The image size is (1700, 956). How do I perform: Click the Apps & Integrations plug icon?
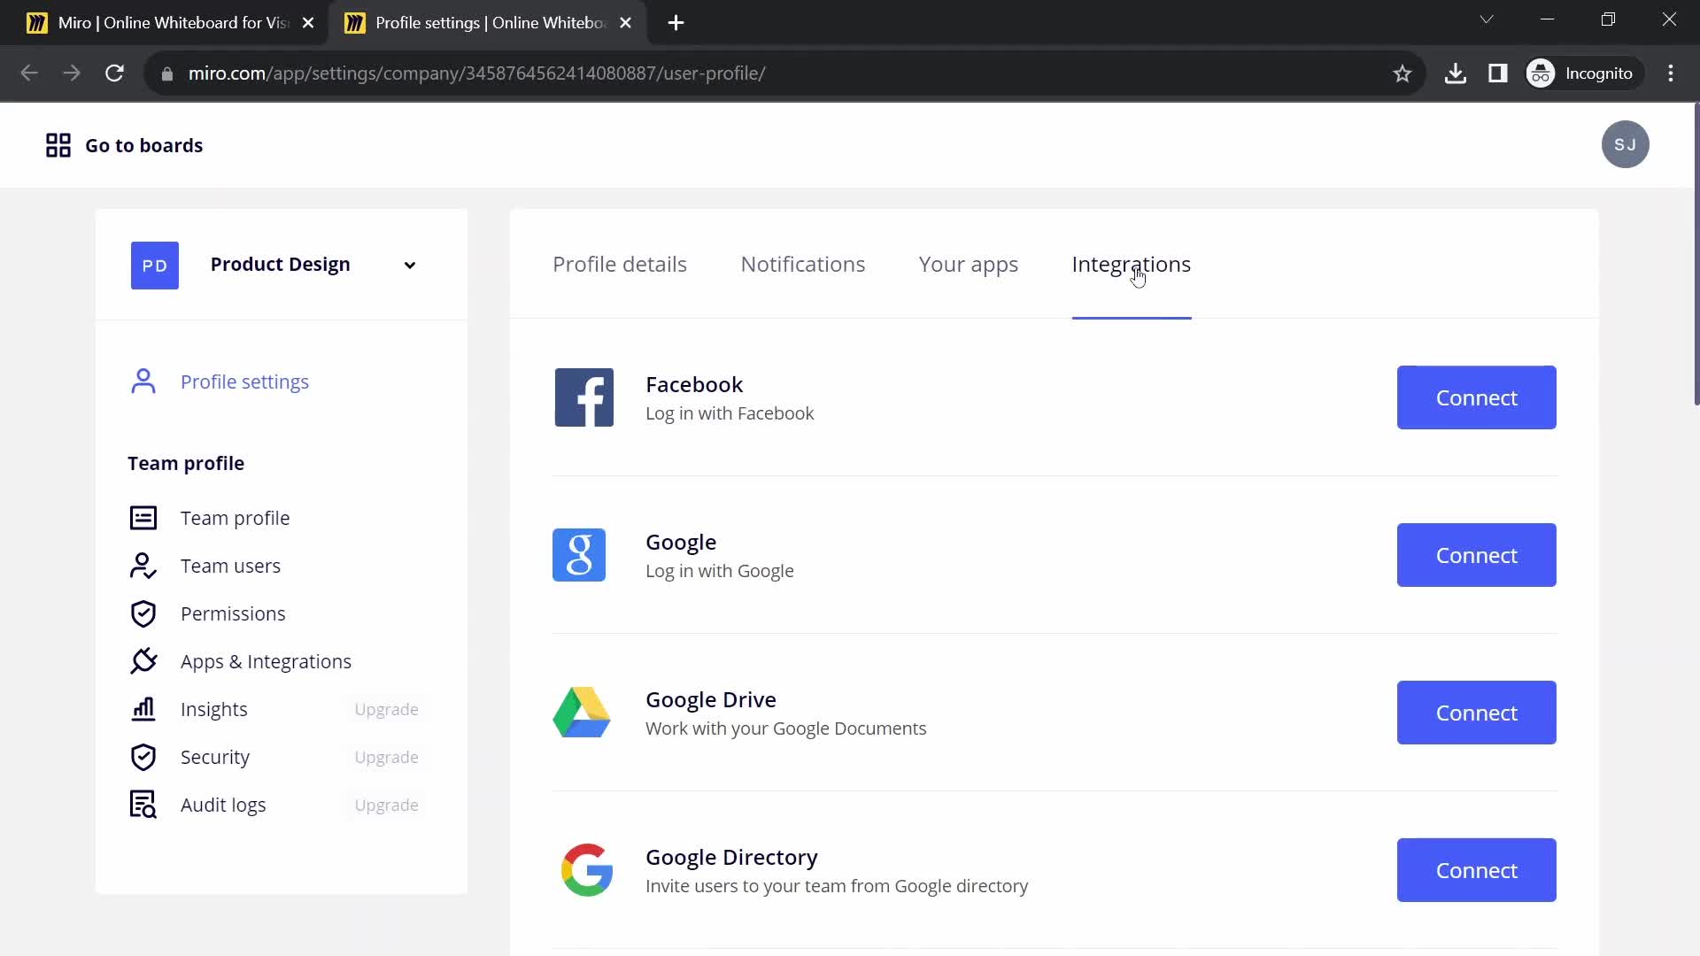(143, 661)
